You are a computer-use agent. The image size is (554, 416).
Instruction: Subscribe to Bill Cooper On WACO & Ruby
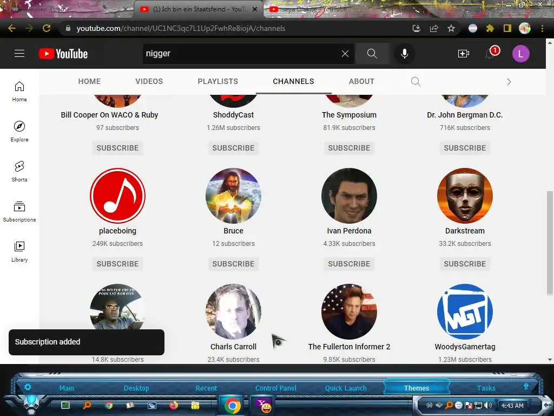pos(117,148)
